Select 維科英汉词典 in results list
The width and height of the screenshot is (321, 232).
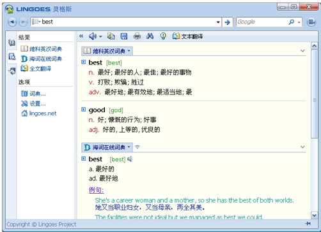[41, 49]
